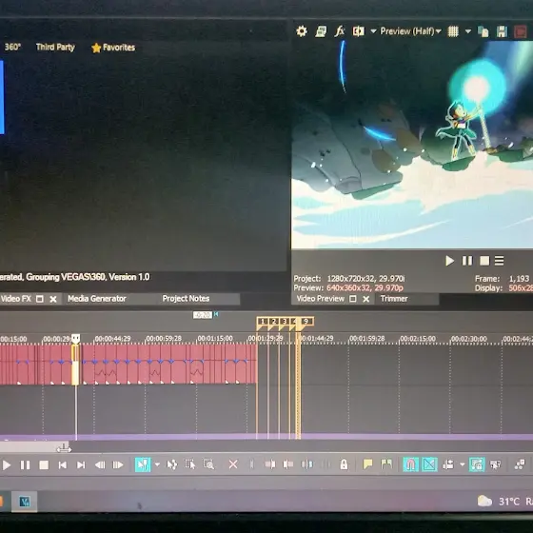The height and width of the screenshot is (533, 533).
Task: Expand the Split Screen View dropdown arrow
Action: [x=373, y=31]
